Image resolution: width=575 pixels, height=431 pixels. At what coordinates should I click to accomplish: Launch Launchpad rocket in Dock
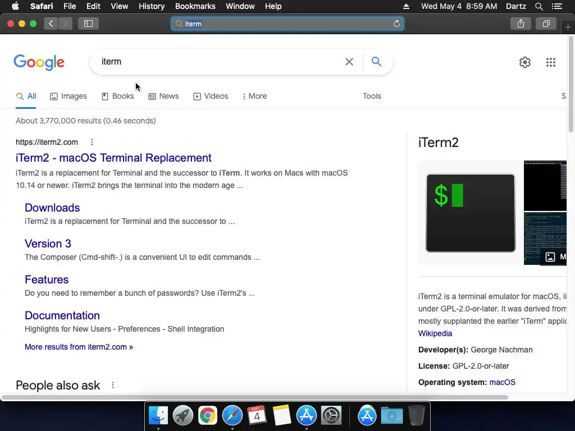183,416
